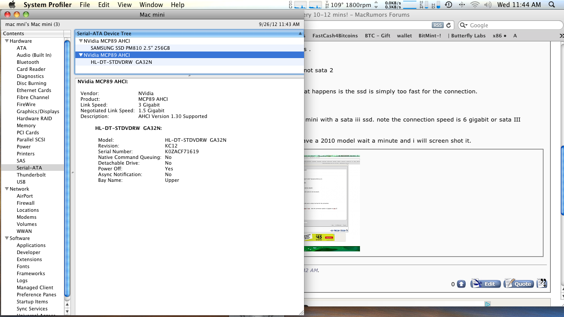This screenshot has height=317, width=564.
Task: Select FireWire in Hardware list
Action: coord(26,104)
